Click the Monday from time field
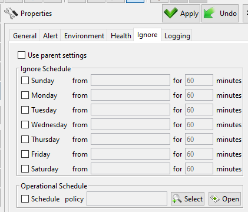248x212 pixels. click(x=130, y=95)
